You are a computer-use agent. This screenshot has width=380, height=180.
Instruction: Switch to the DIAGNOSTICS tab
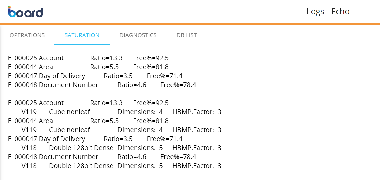coord(138,35)
